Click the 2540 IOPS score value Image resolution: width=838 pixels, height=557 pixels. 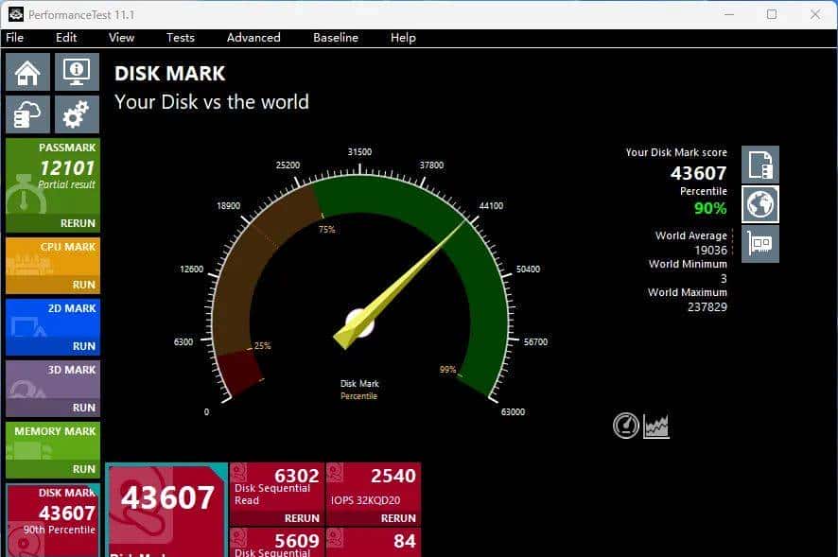393,476
